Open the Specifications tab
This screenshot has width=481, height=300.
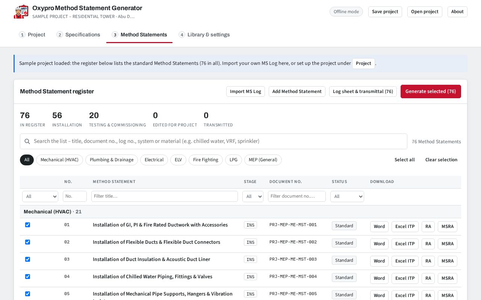pyautogui.click(x=79, y=34)
